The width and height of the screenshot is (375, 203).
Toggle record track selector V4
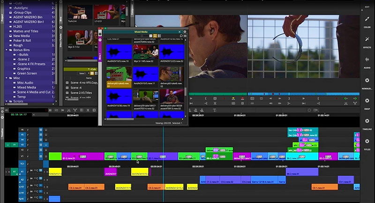22,140
